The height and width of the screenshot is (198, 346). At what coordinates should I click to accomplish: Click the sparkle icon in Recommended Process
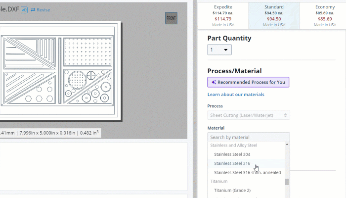pos(214,82)
